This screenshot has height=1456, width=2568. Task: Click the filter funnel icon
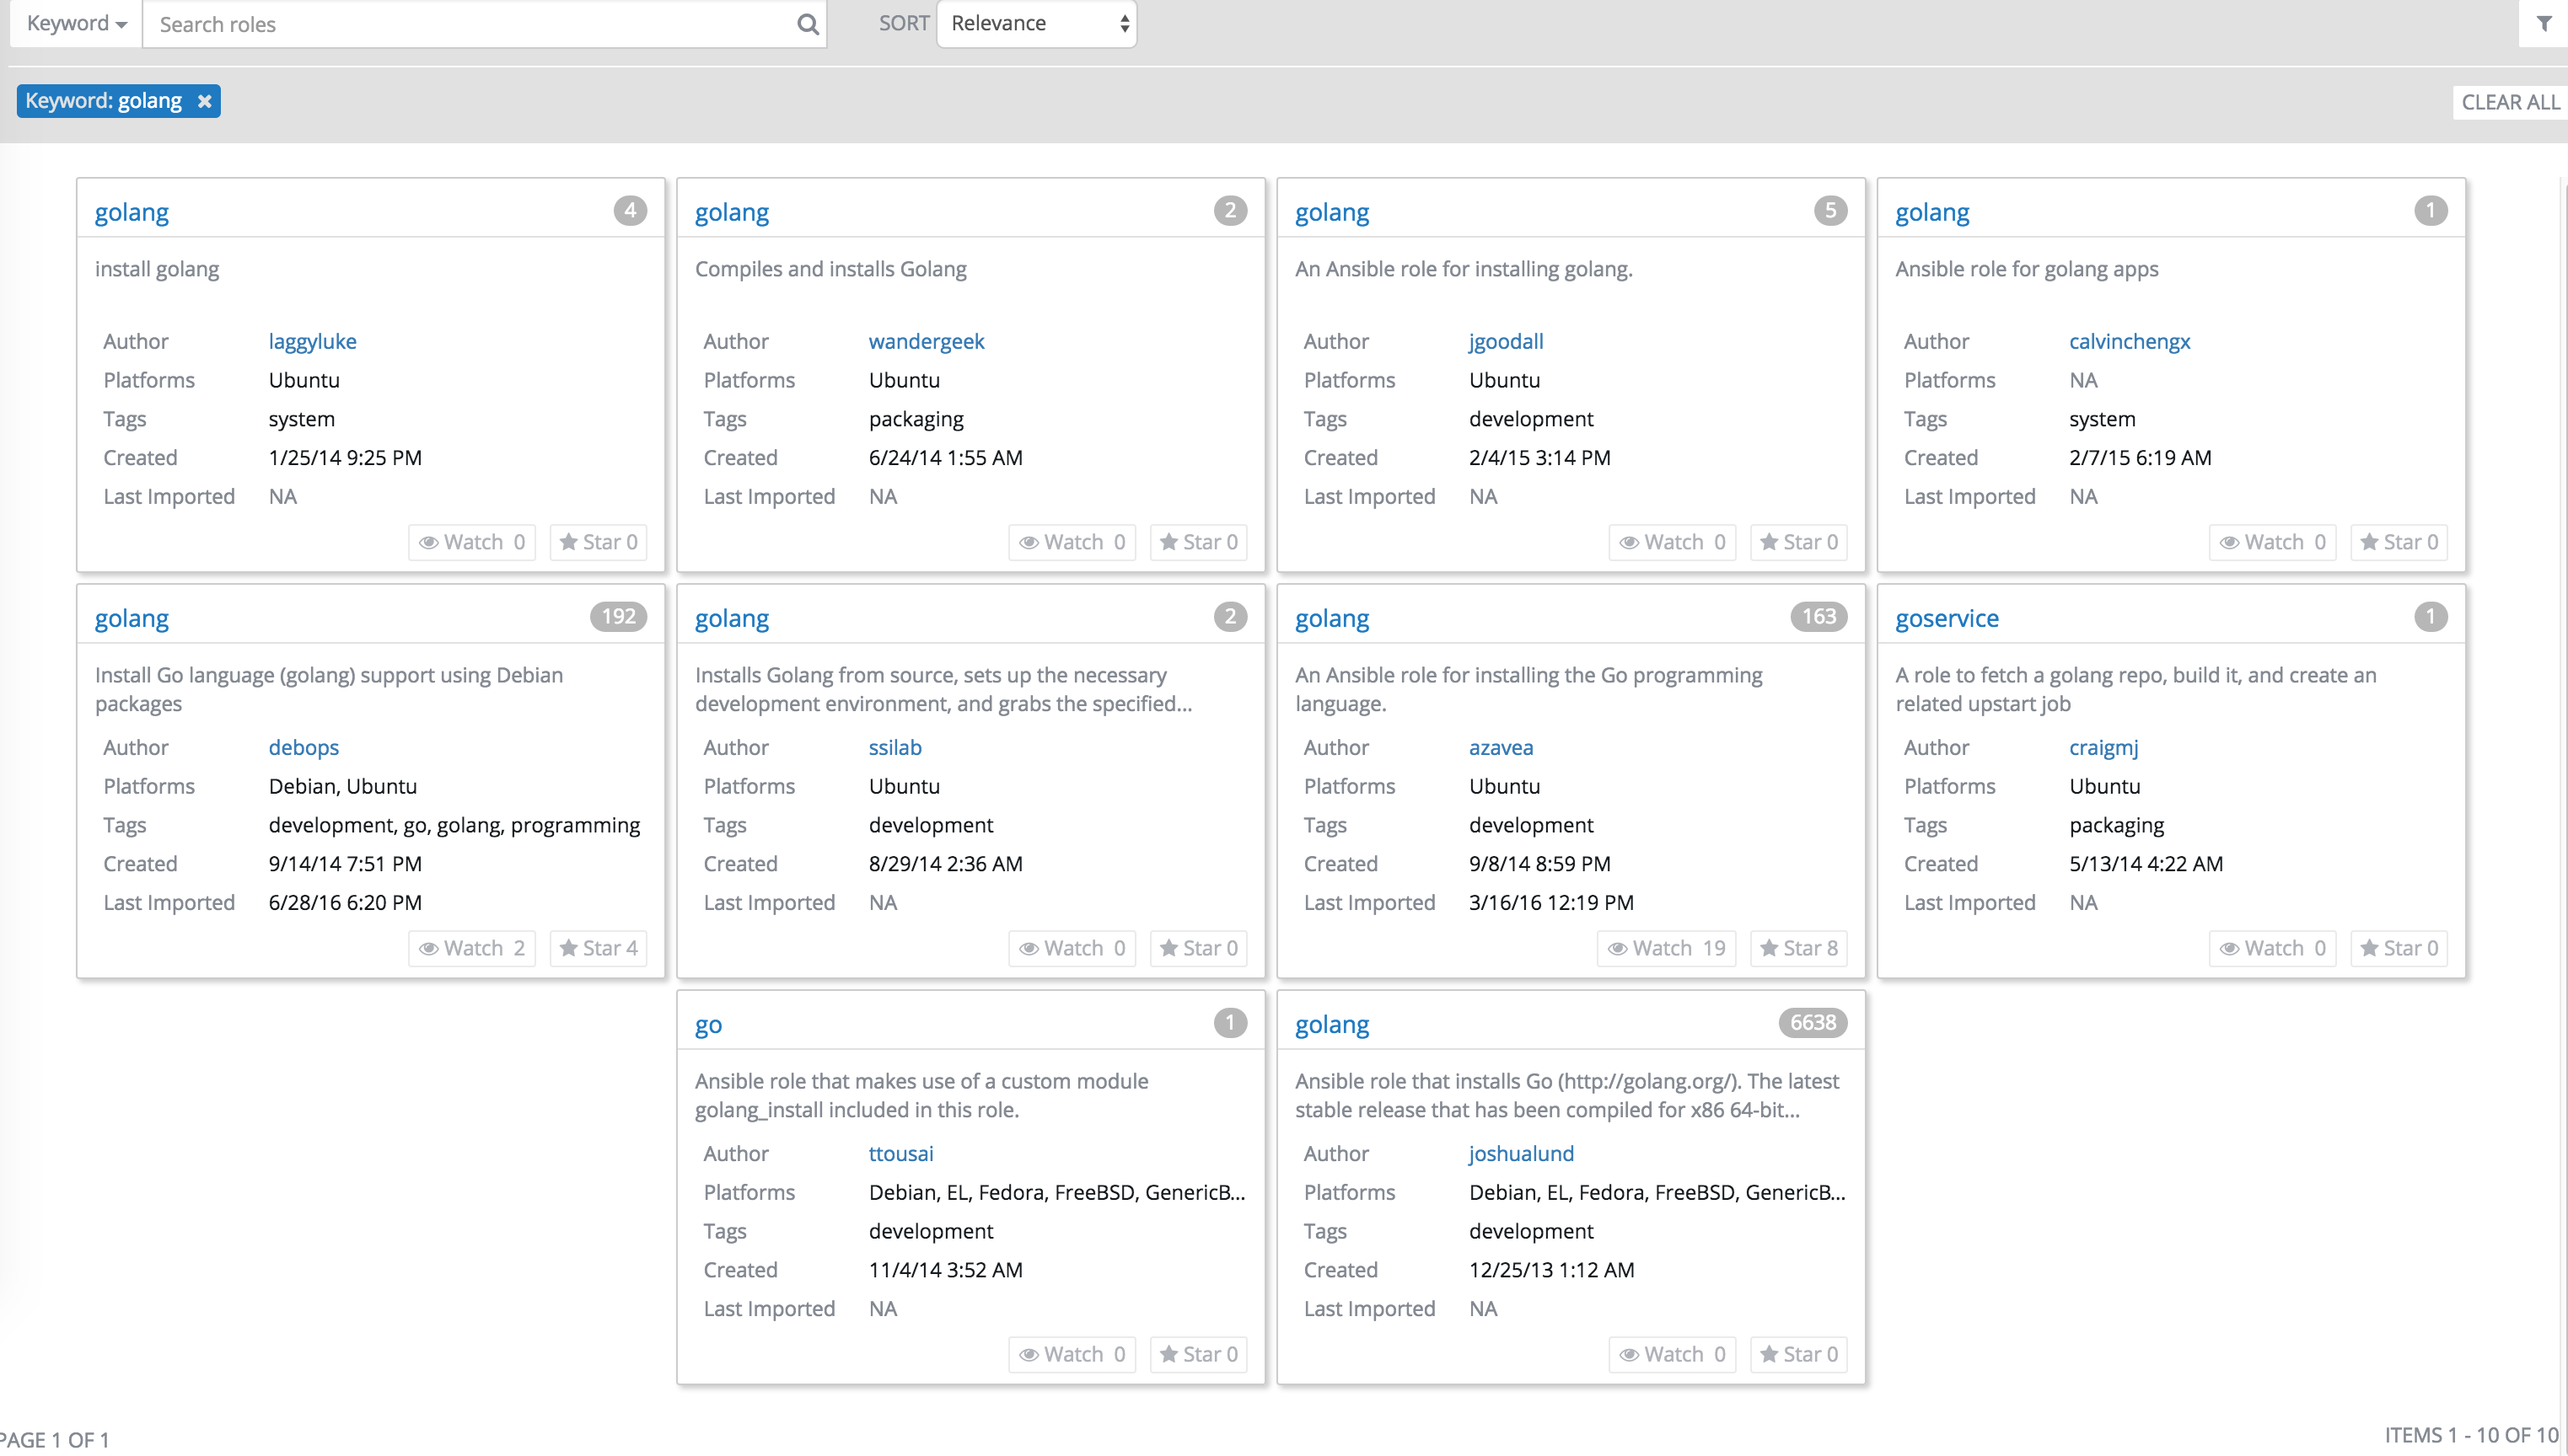(x=2543, y=23)
